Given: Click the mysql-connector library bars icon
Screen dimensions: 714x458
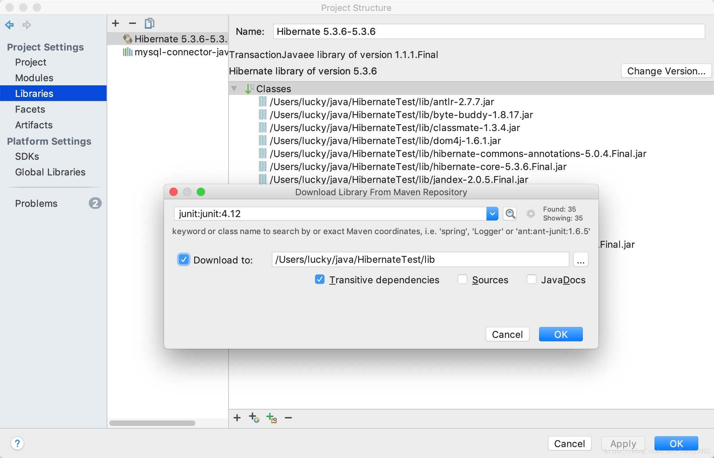Looking at the screenshot, I should coord(128,52).
